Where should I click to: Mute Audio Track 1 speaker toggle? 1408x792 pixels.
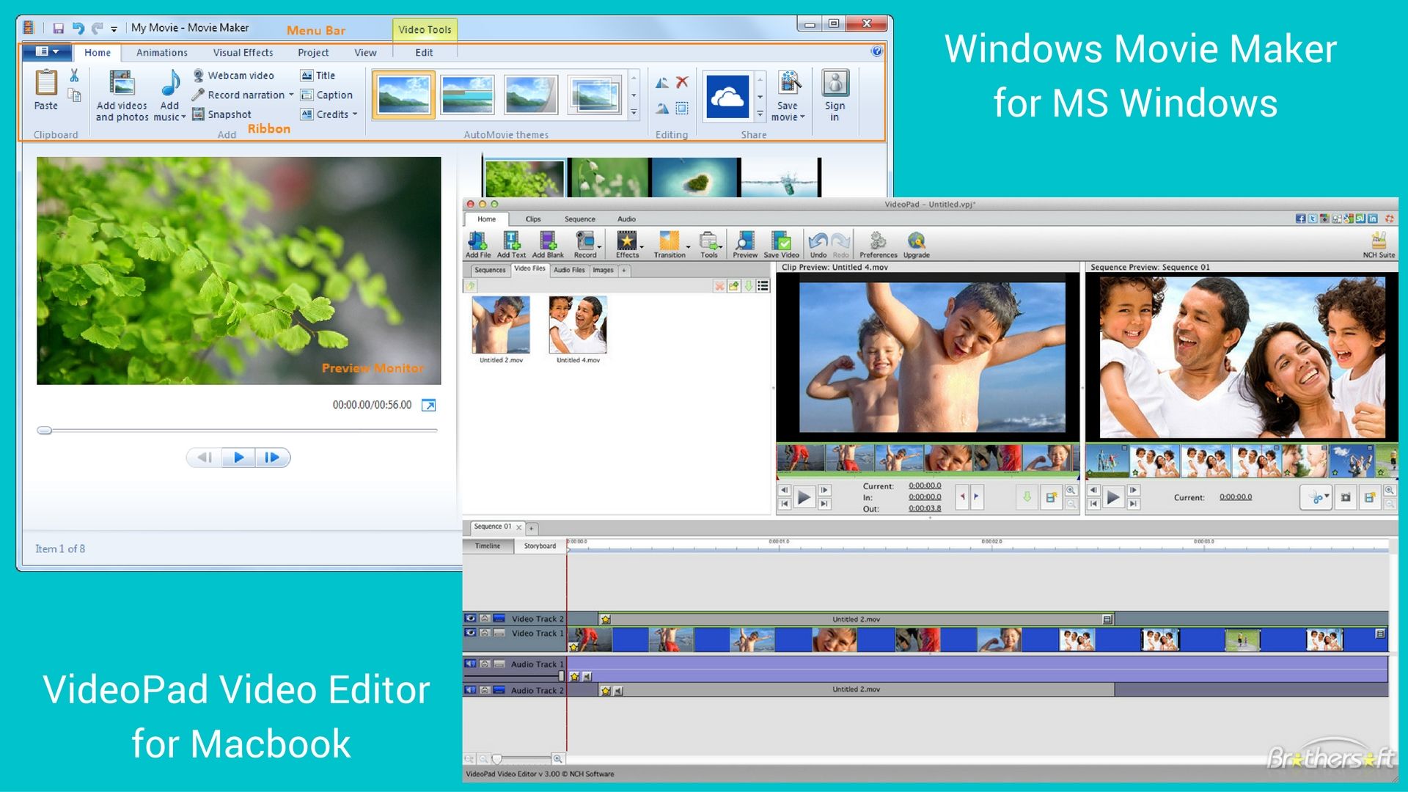[x=471, y=664]
